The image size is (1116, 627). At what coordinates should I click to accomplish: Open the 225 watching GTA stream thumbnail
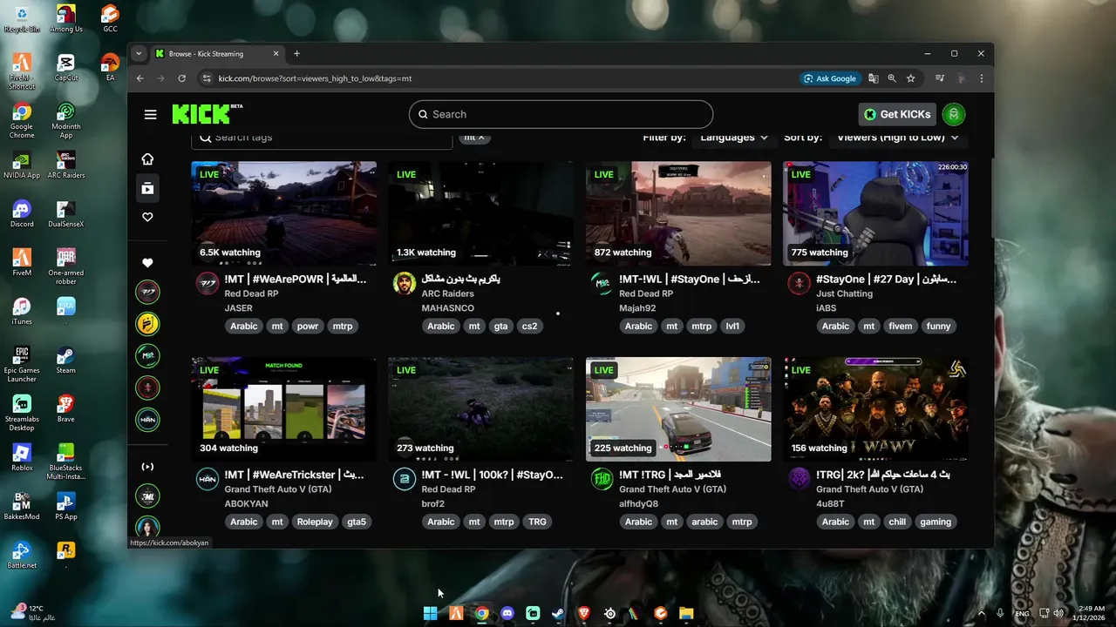pyautogui.click(x=678, y=409)
